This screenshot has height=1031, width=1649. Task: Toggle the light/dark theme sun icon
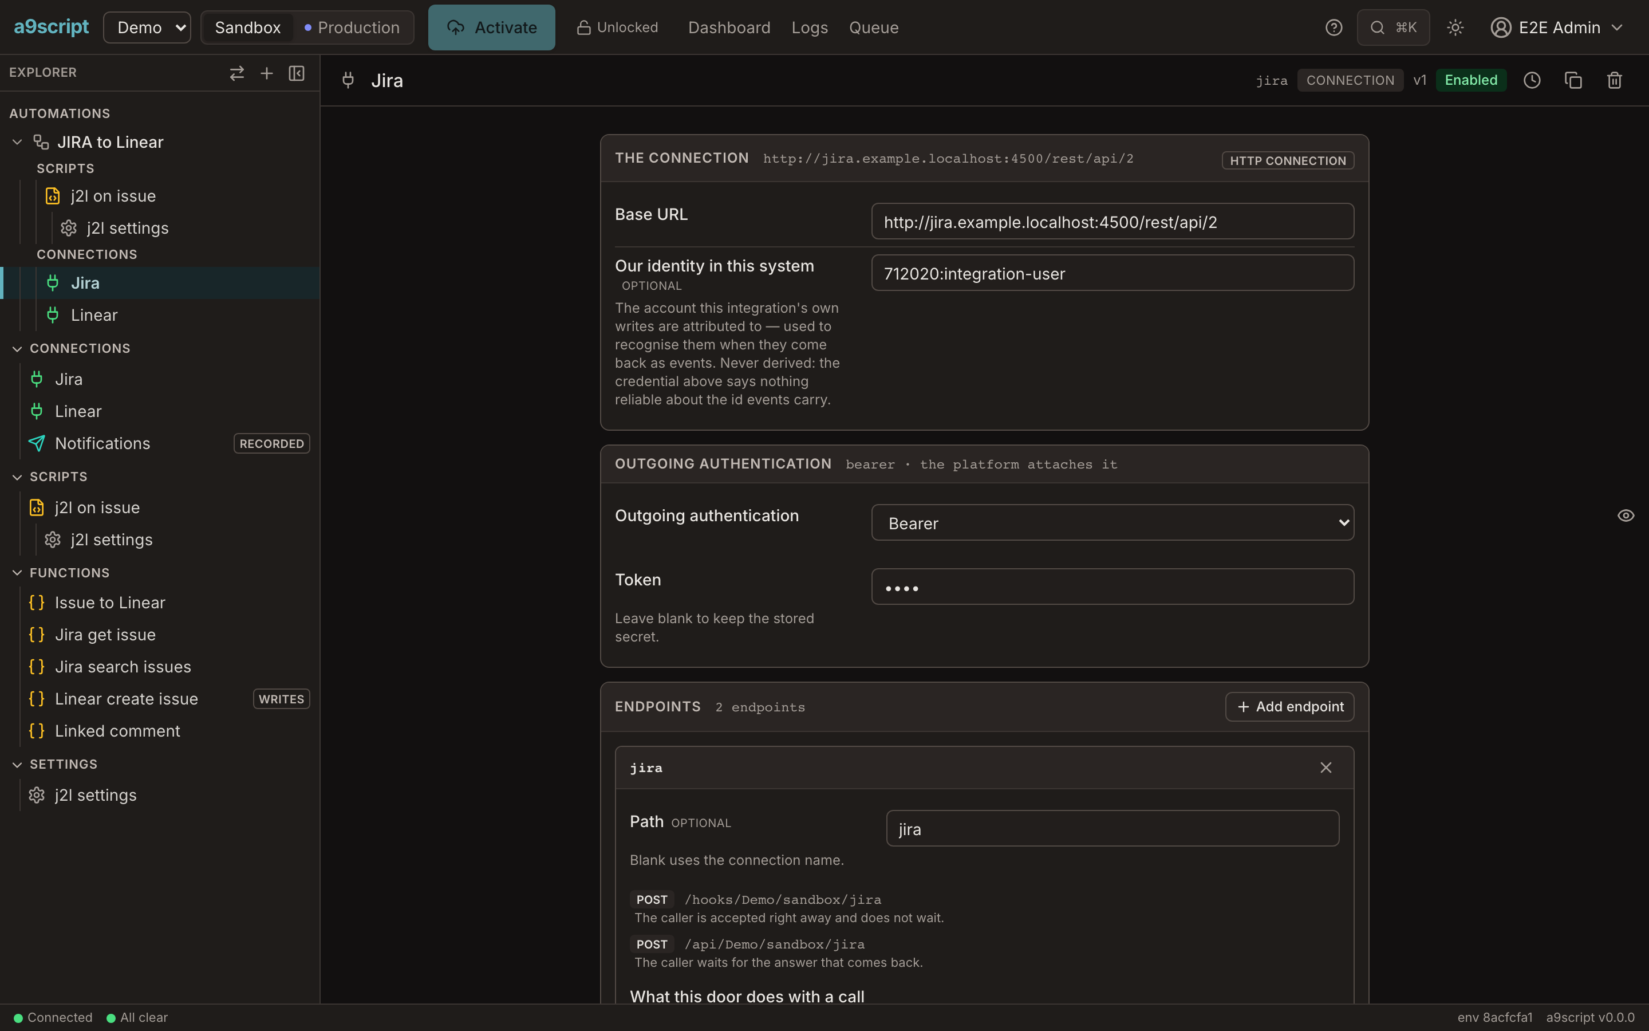tap(1455, 27)
